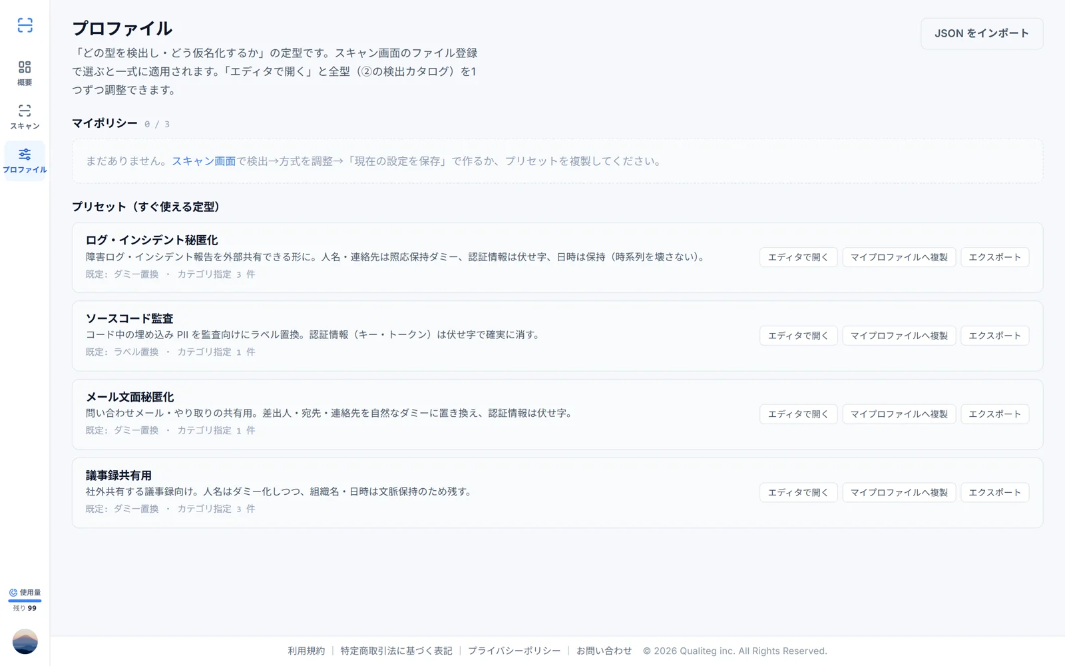Open the プライバシーポリシー footer link
This screenshot has height=666, width=1065.
click(514, 651)
